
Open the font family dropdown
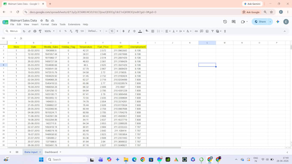click(x=94, y=31)
